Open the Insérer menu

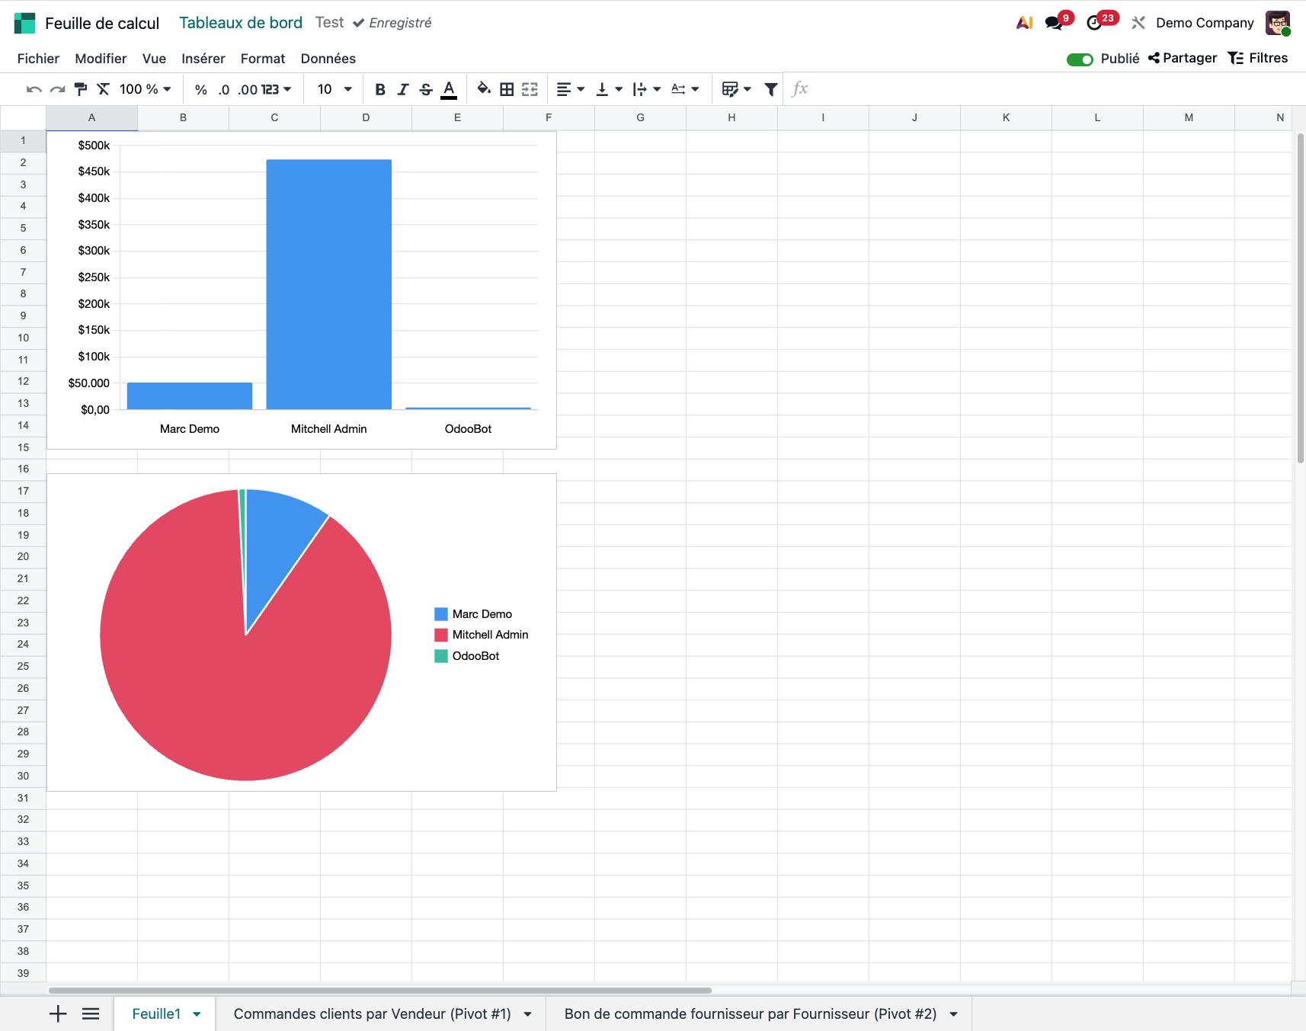[203, 59]
